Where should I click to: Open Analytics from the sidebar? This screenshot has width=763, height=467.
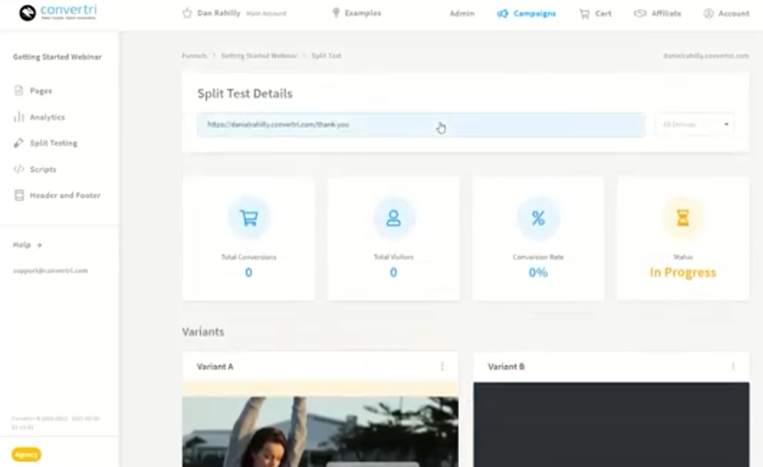(x=46, y=117)
